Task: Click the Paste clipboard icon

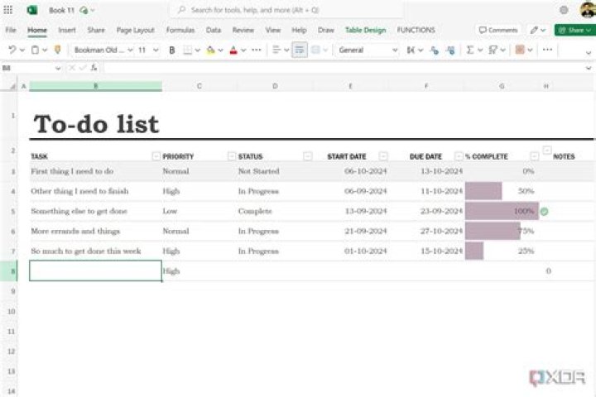Action: click(x=35, y=50)
